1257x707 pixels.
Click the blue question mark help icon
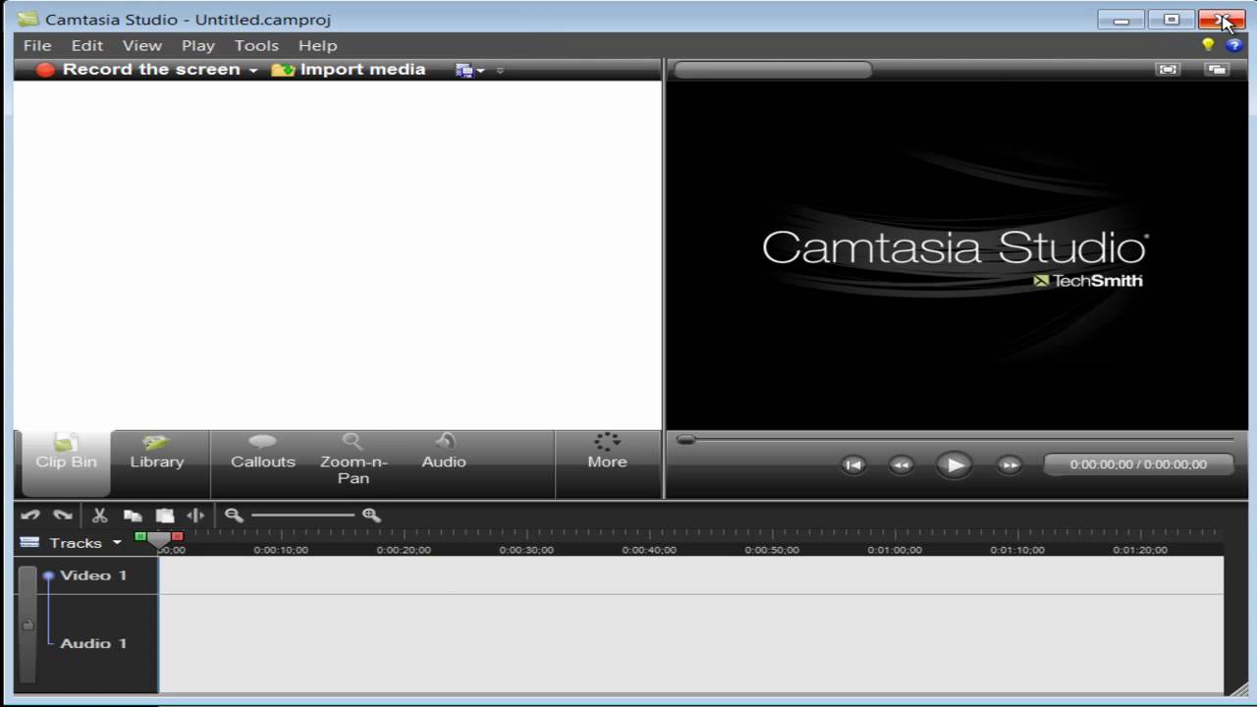(1233, 45)
